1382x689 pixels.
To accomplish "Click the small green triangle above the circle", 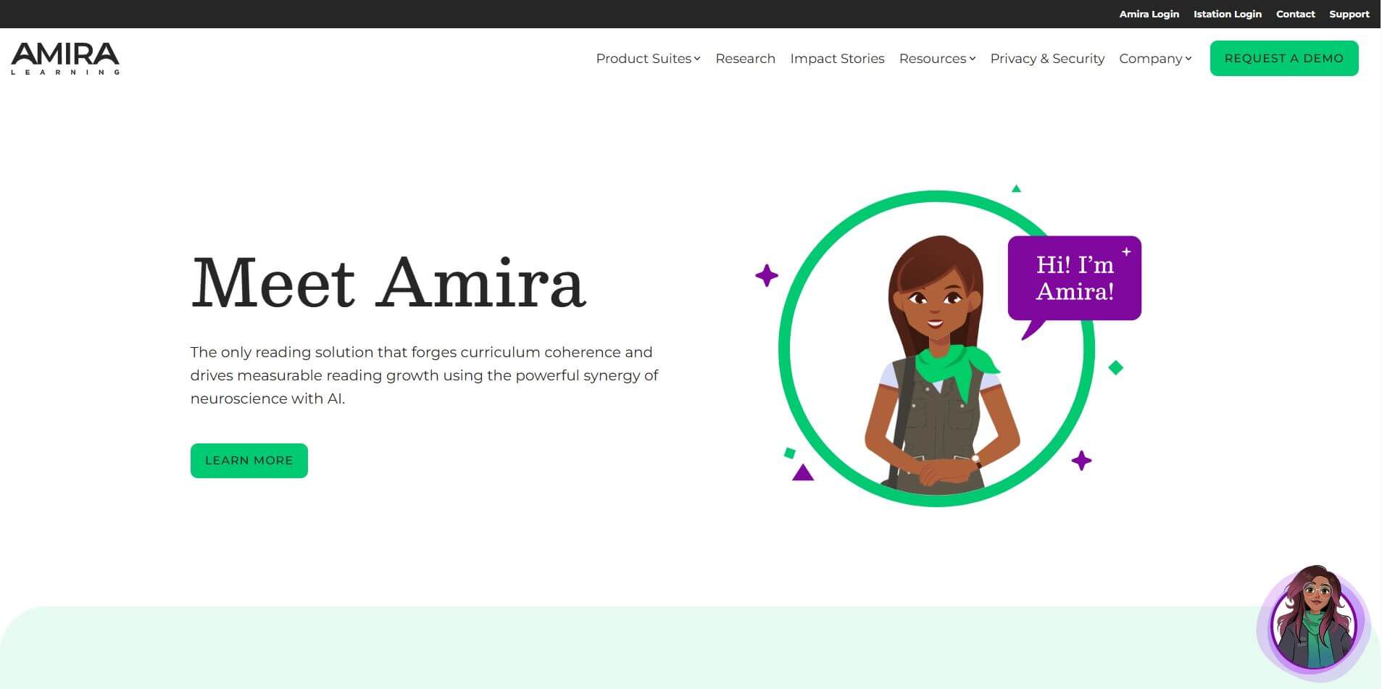I will pos(1016,189).
